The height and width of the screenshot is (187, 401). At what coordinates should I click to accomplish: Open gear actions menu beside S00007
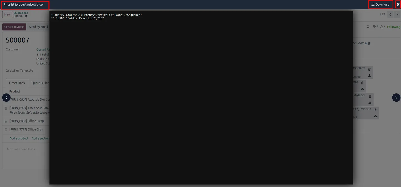coord(26,16)
